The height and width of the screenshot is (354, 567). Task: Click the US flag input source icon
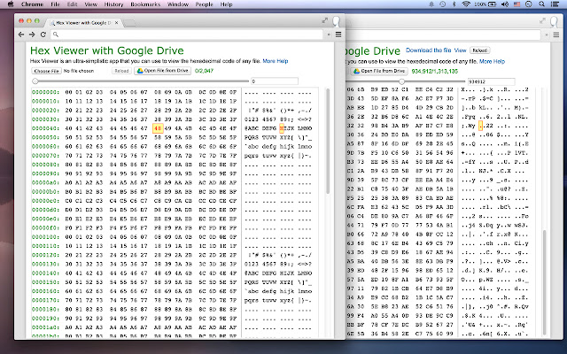click(x=517, y=4)
